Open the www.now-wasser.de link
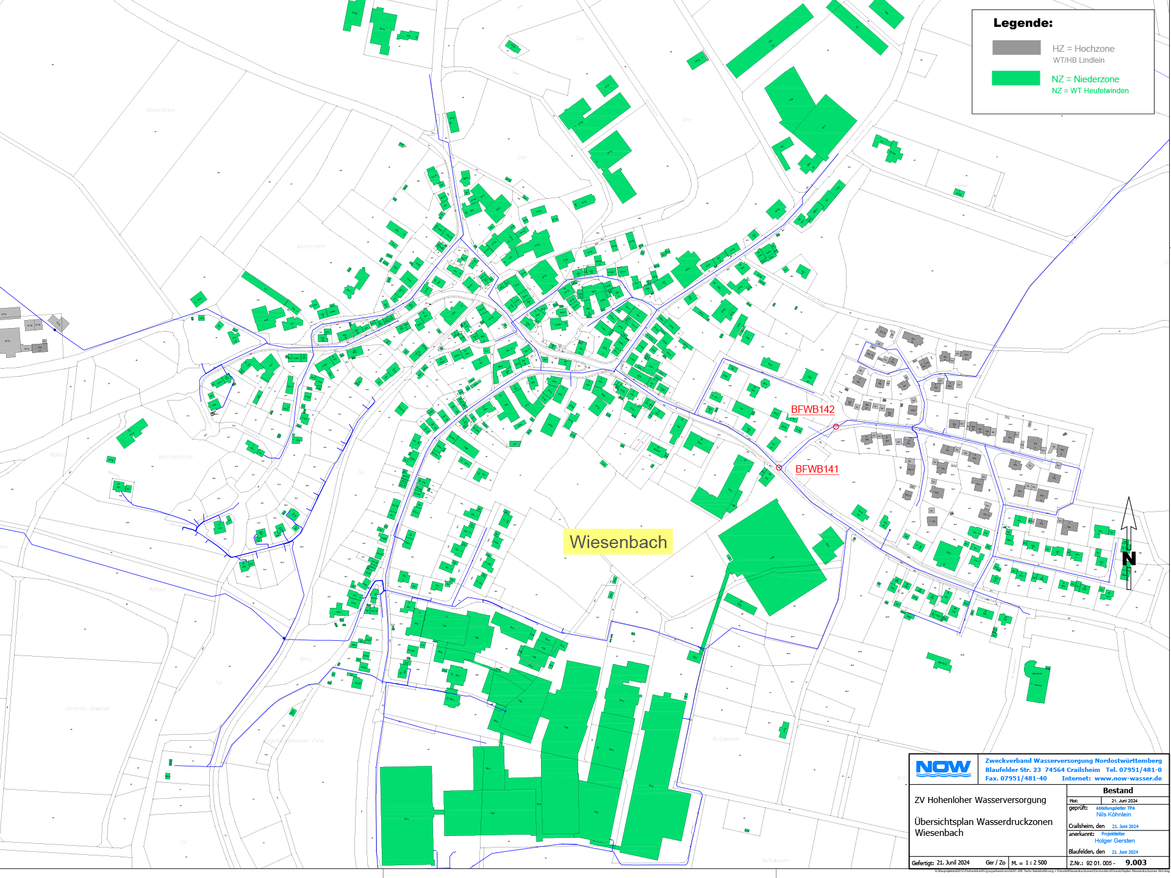Screen dimensions: 1171x878 tap(1128, 779)
